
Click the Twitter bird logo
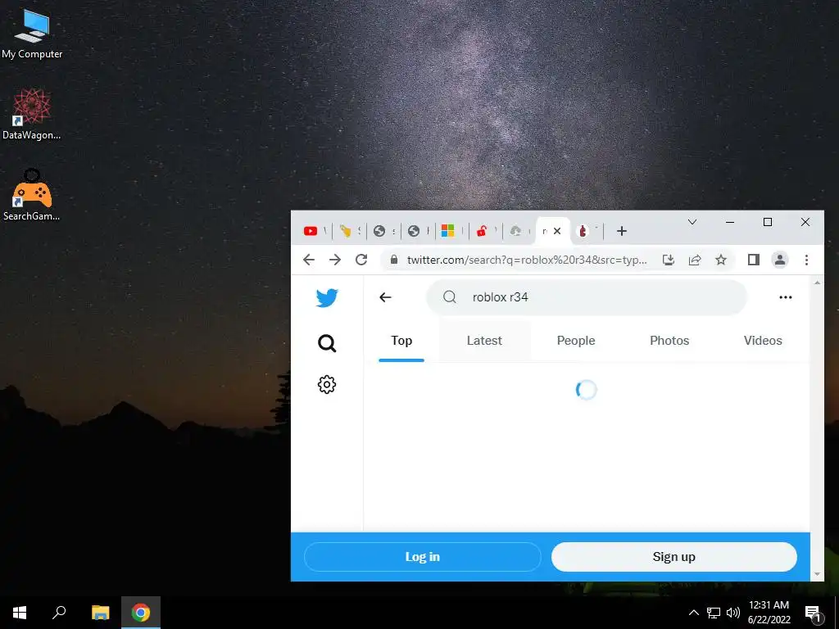coord(327,298)
